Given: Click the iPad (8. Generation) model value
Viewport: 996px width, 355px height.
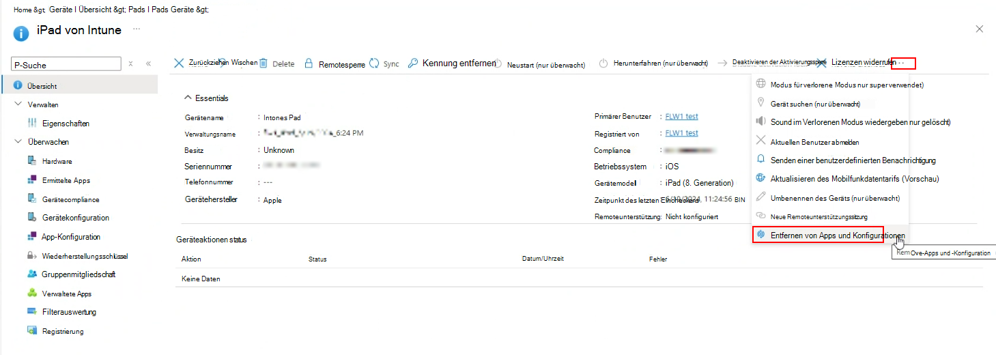Looking at the screenshot, I should click(x=700, y=183).
